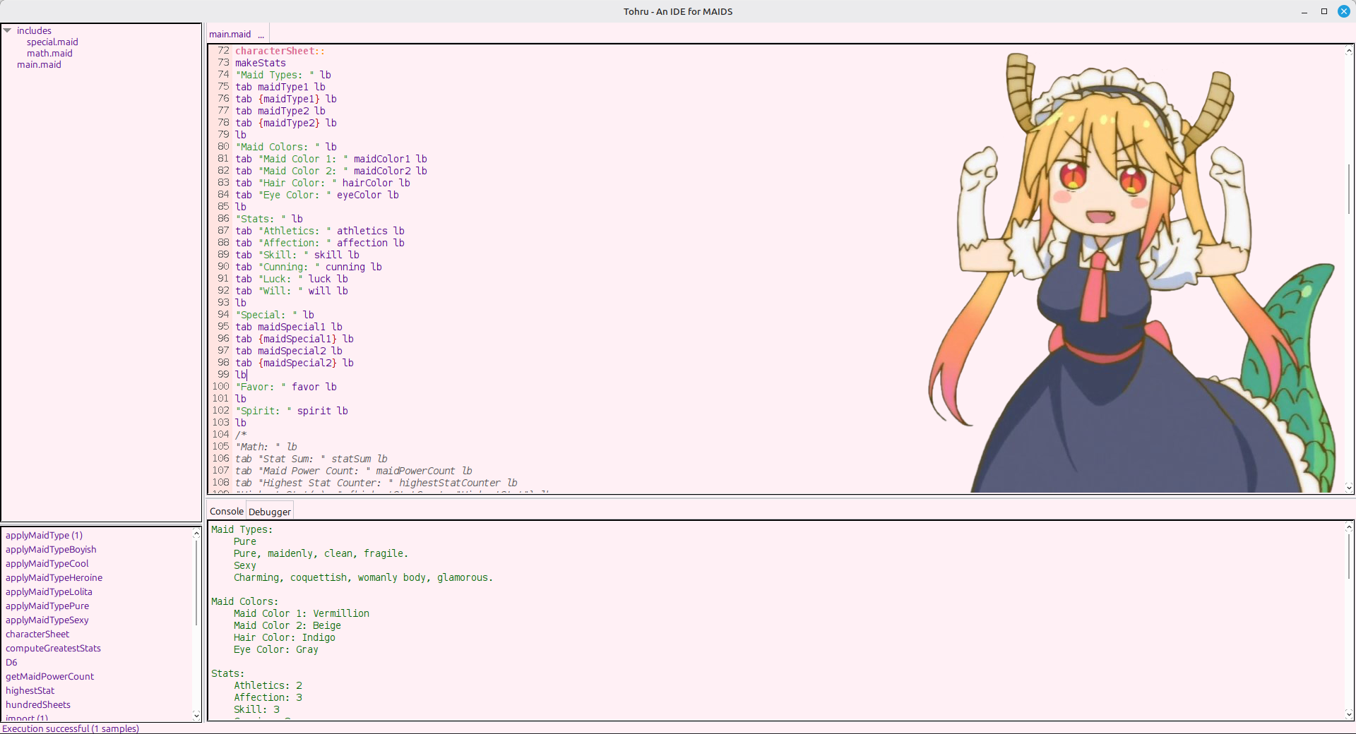The height and width of the screenshot is (734, 1356).
Task: Click line 90 Cunning code line
Action: pos(309,267)
